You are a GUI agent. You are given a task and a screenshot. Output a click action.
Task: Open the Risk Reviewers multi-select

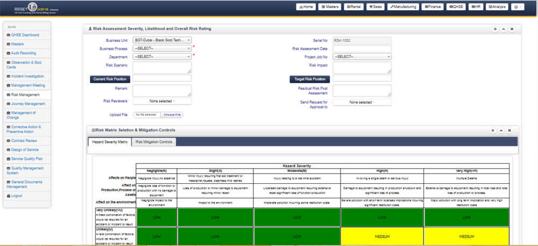click(x=162, y=101)
